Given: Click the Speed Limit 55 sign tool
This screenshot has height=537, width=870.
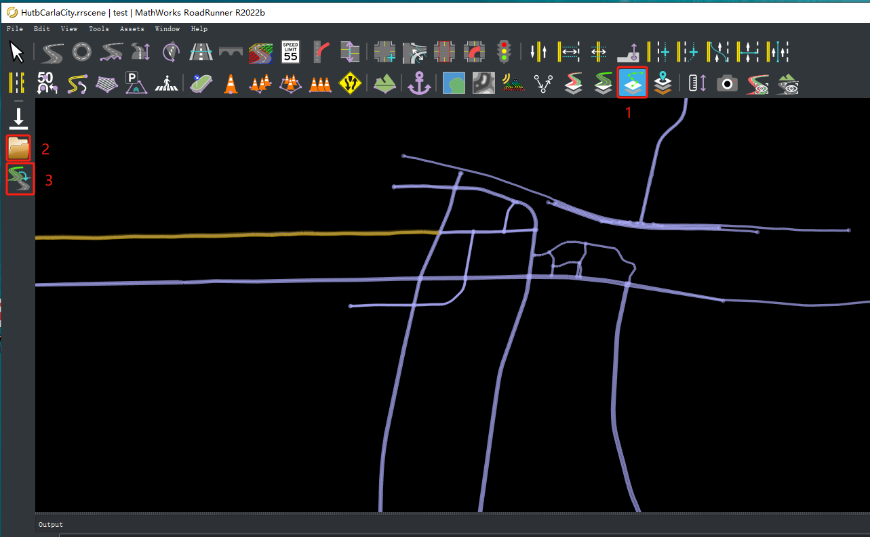Looking at the screenshot, I should coord(290,52).
